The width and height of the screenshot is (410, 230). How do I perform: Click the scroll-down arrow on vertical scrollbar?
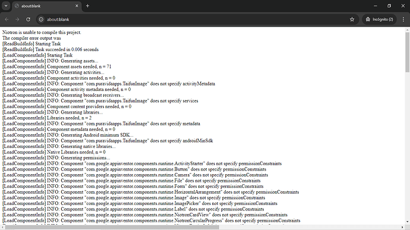pyautogui.click(x=408, y=222)
